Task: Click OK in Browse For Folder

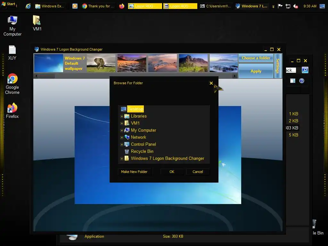Action: point(172,172)
